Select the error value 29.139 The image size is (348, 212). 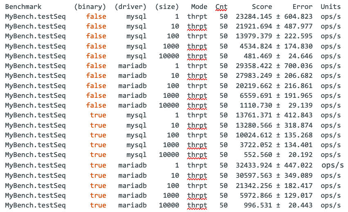300,105
